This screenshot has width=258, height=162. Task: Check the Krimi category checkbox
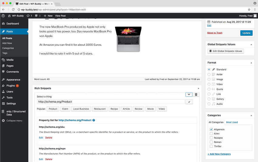(211, 133)
